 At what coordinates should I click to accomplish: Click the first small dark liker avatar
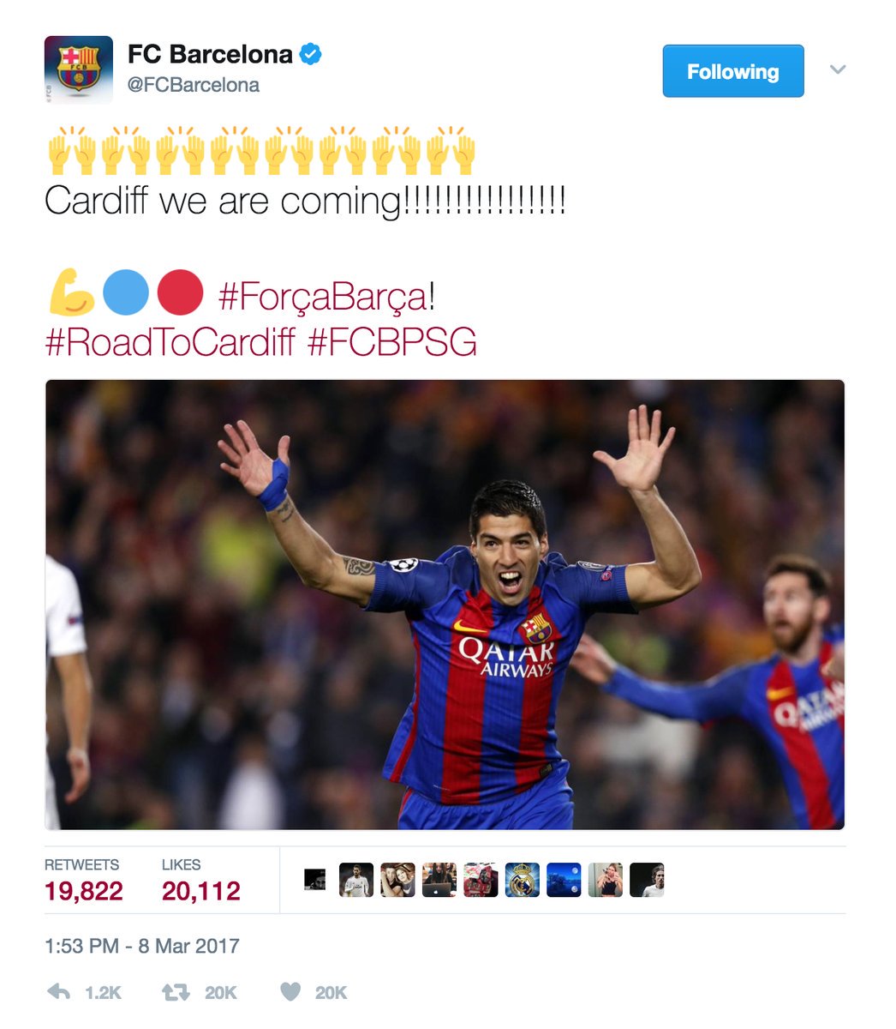[314, 880]
